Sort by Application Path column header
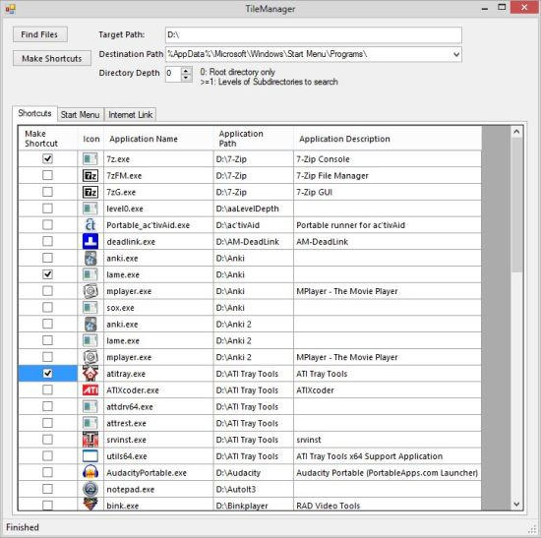Screen dimensions: 541x538 click(254, 139)
